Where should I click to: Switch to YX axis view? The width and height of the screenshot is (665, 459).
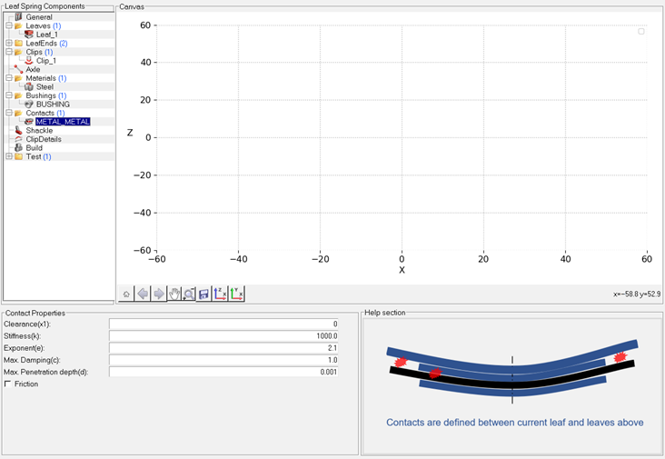236,294
